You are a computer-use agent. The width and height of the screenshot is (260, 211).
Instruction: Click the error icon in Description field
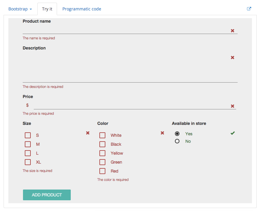(233, 58)
